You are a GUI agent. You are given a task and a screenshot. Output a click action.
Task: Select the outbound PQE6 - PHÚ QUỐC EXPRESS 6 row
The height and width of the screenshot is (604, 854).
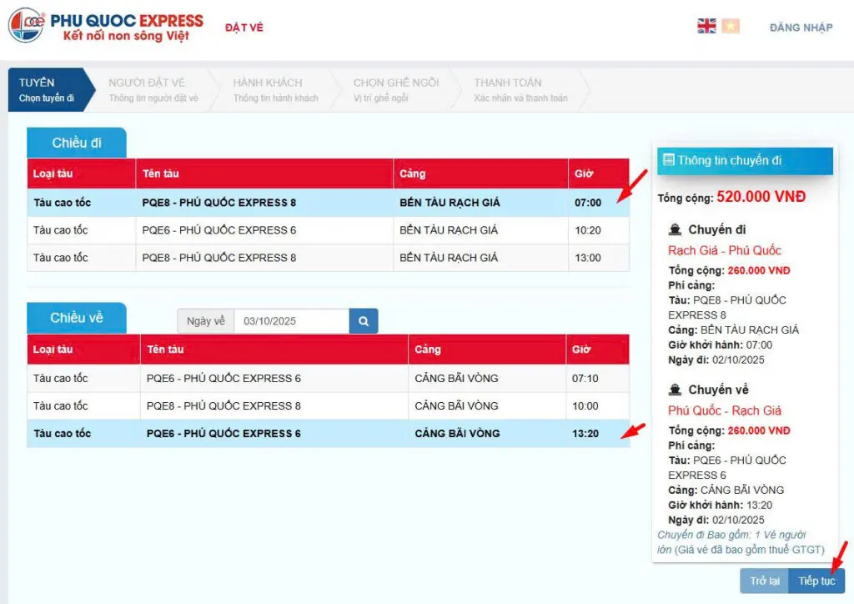[x=329, y=229]
